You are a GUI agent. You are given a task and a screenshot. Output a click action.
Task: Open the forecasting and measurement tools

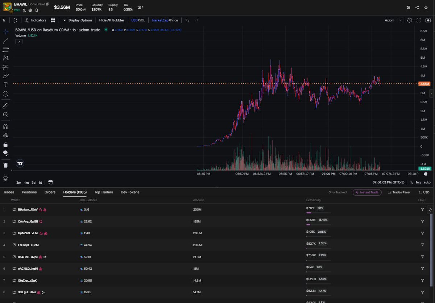point(5,67)
